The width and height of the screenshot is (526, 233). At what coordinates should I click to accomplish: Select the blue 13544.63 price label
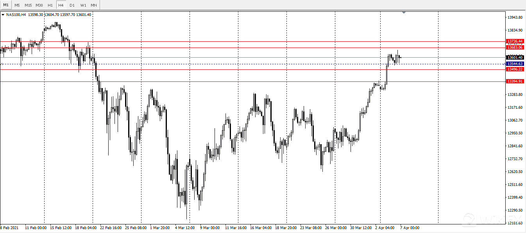[514, 64]
